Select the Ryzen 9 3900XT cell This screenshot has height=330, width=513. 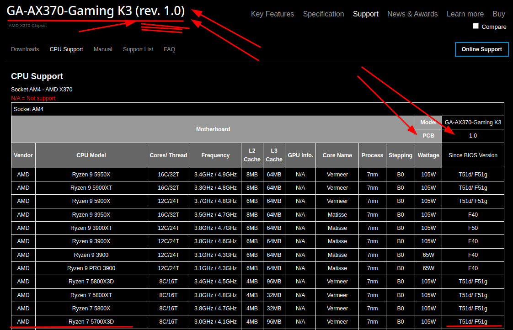pos(91,228)
